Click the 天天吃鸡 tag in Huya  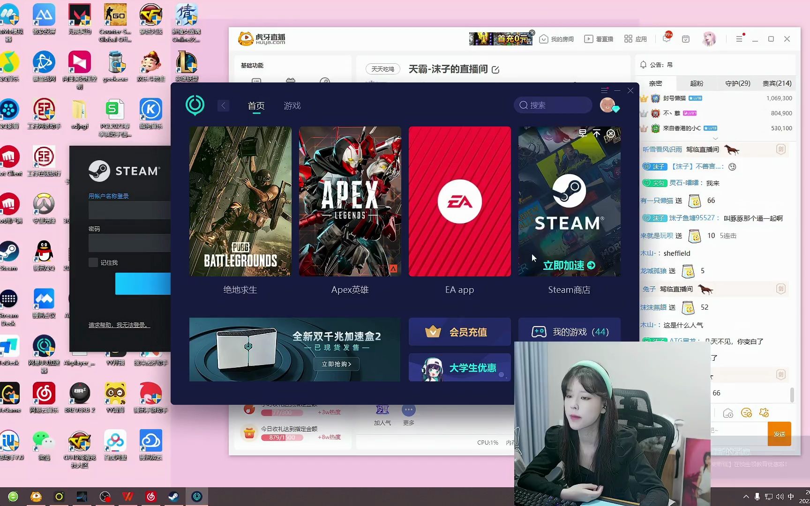[383, 69]
